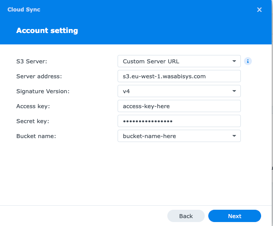Click the v4 signature value
This screenshot has width=273, height=226.
pos(126,91)
